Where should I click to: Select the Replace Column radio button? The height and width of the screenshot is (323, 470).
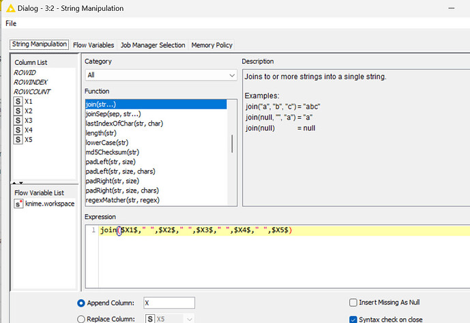81,319
